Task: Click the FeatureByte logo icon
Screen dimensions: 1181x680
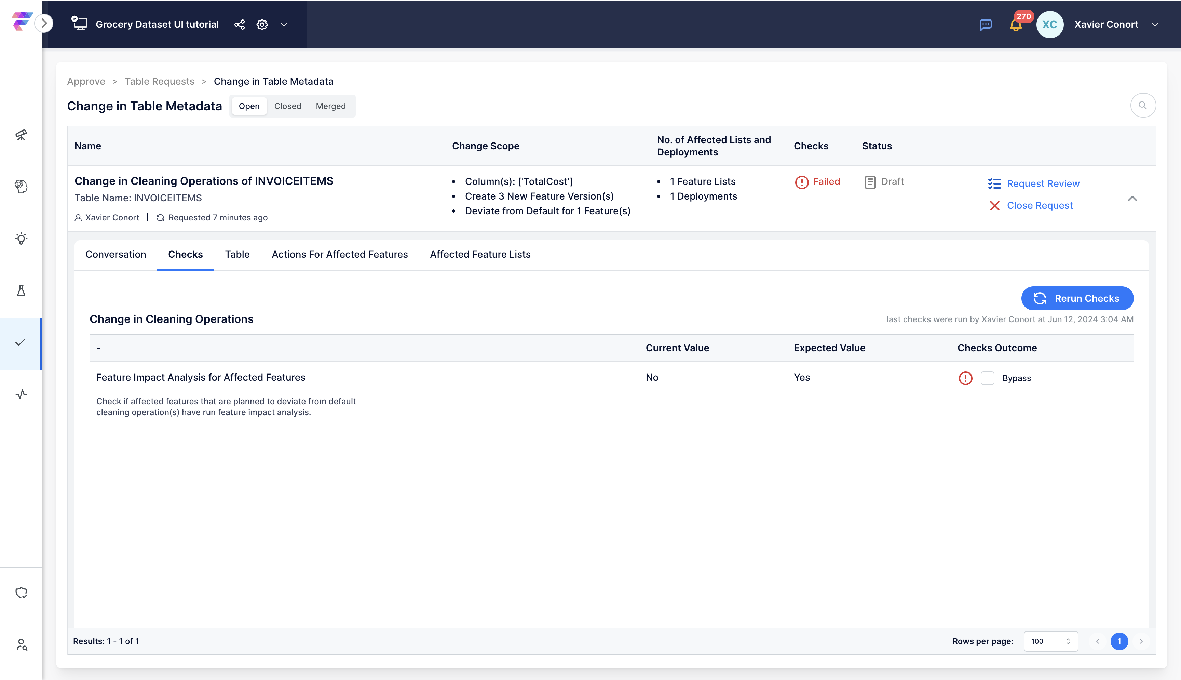Action: pyautogui.click(x=22, y=22)
